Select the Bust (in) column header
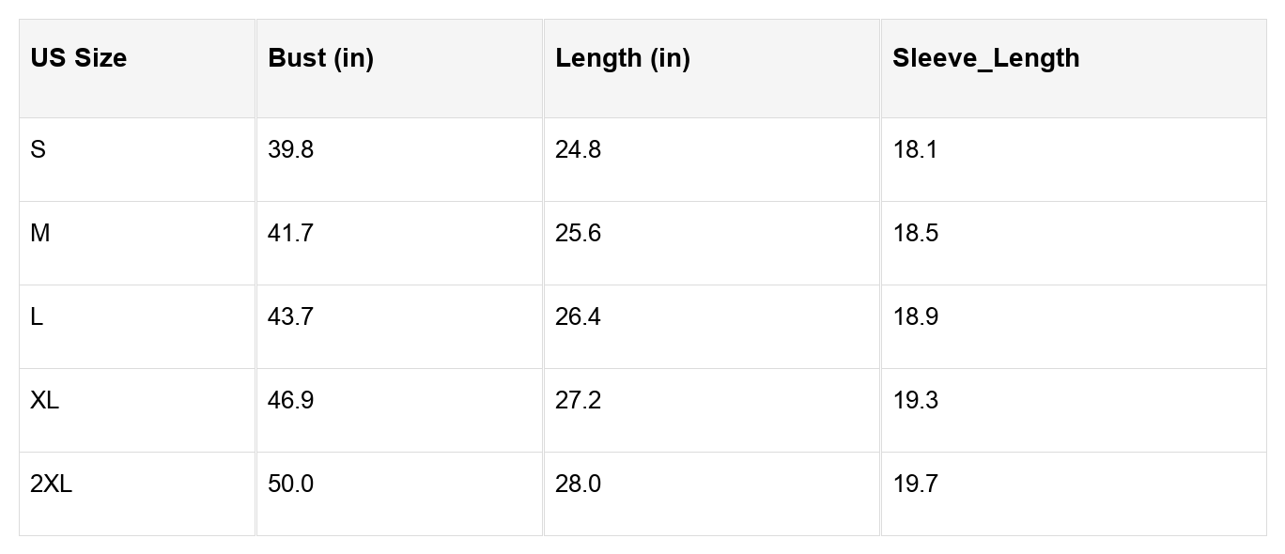This screenshot has width=1285, height=554. tap(320, 58)
